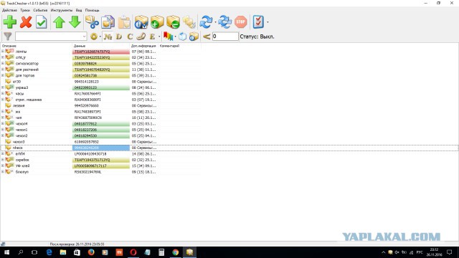Expand the "чехол4" track row
Screen dimensions: 459x258
(x=3, y=123)
